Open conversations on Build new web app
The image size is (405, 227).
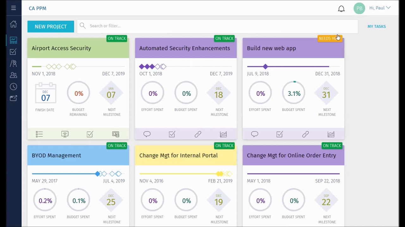pyautogui.click(x=254, y=134)
